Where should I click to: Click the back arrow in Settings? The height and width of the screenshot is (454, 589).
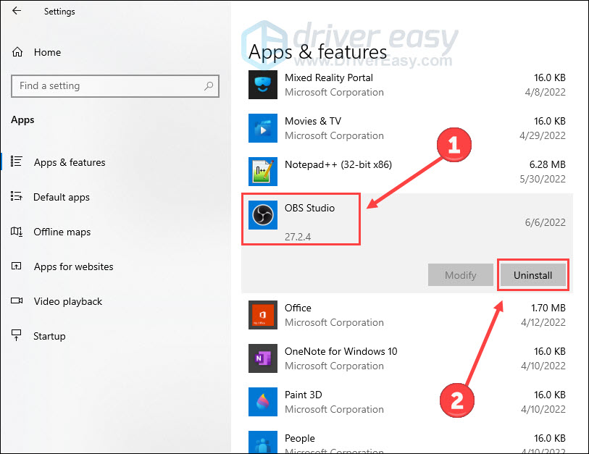click(x=17, y=11)
